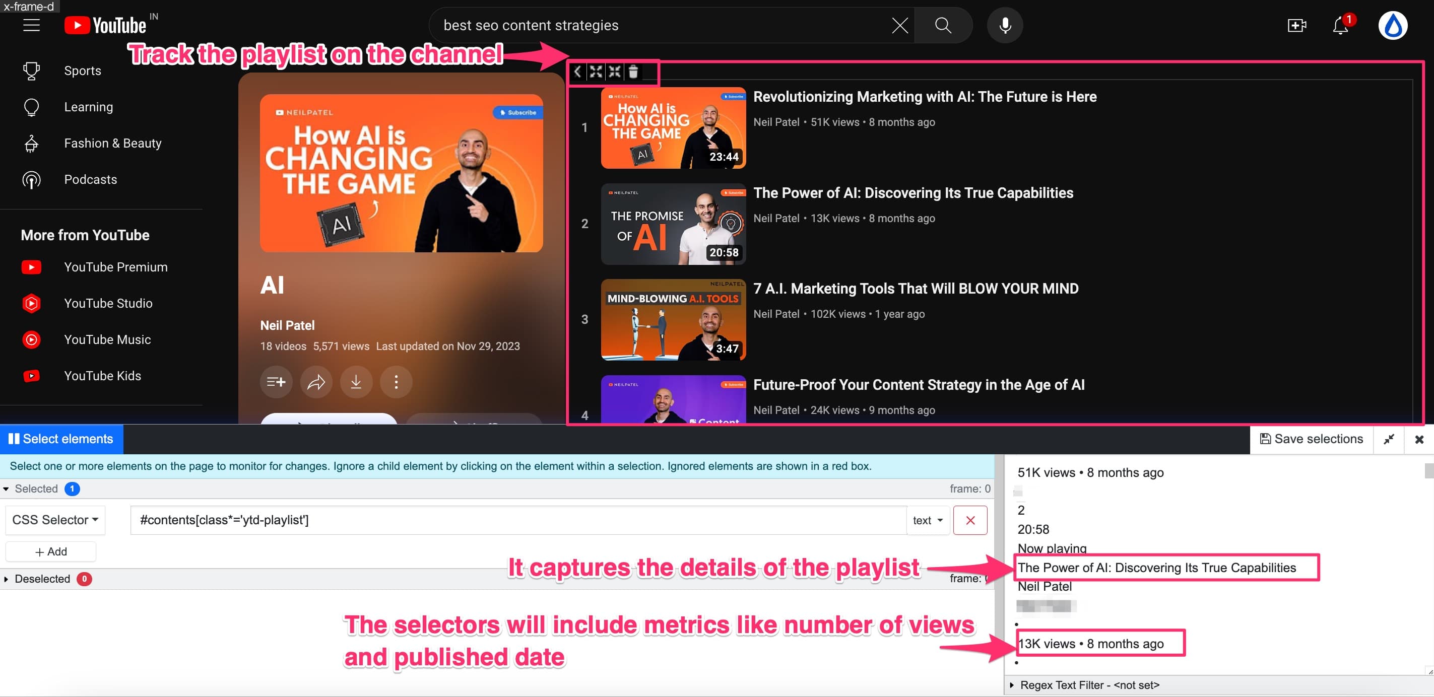Viewport: 1434px width, 697px height.
Task: Expand selection with the fullscreen arrows icon
Action: coord(596,72)
